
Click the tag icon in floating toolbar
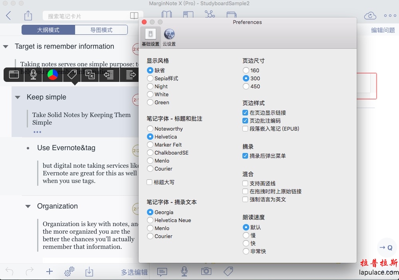(72, 75)
